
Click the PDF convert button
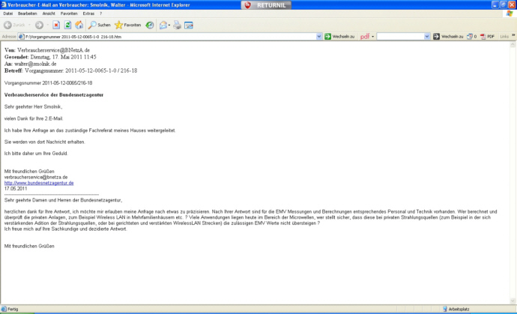(x=488, y=36)
